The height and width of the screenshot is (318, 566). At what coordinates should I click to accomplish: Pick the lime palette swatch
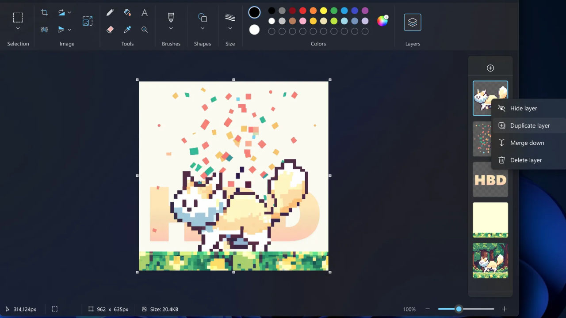tap(334, 21)
